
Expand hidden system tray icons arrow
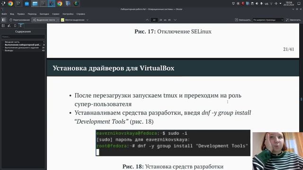pyautogui.click(x=280, y=3)
